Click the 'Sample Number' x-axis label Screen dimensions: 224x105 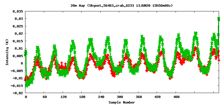pyautogui.click(x=122, y=102)
